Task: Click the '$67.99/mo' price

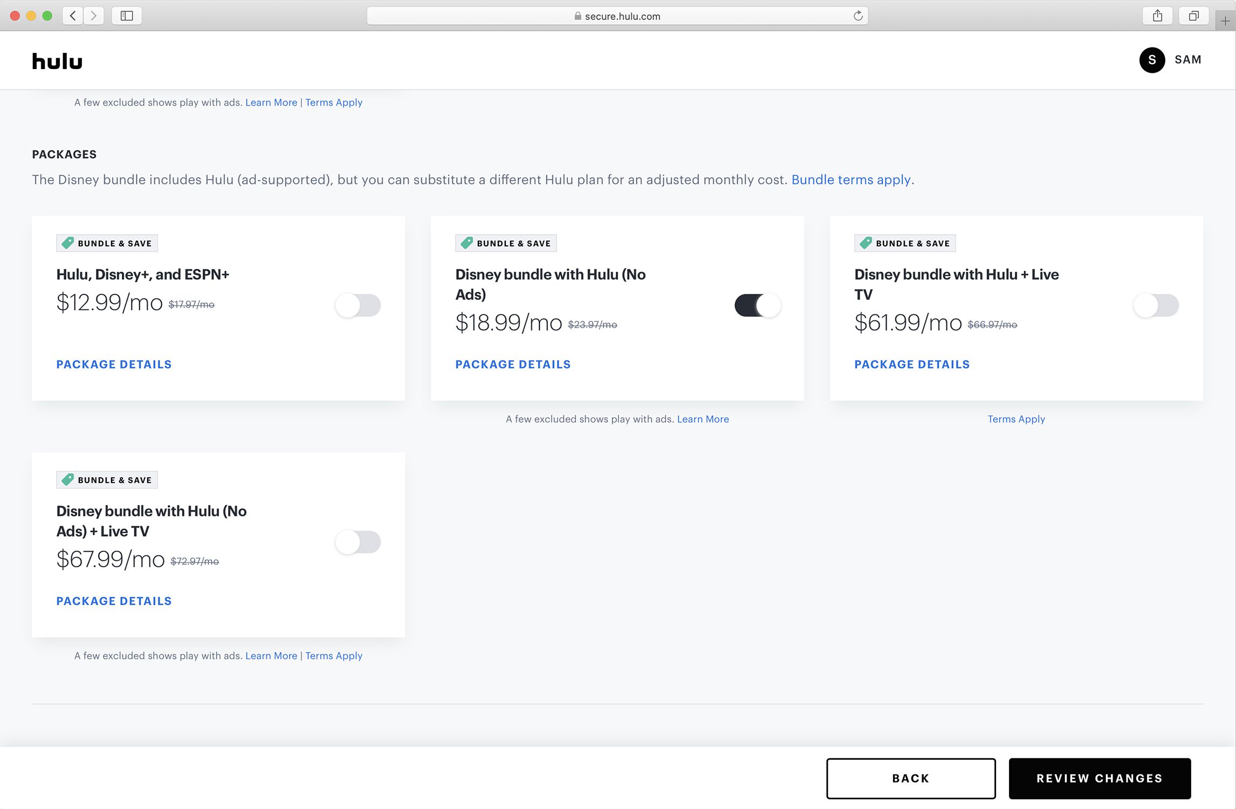Action: click(x=110, y=559)
